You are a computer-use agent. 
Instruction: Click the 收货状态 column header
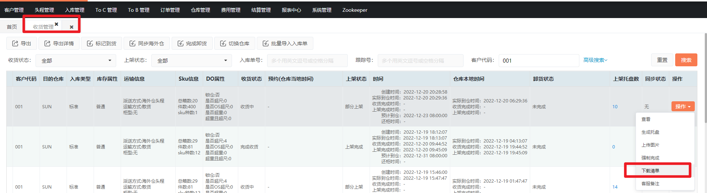(252, 79)
